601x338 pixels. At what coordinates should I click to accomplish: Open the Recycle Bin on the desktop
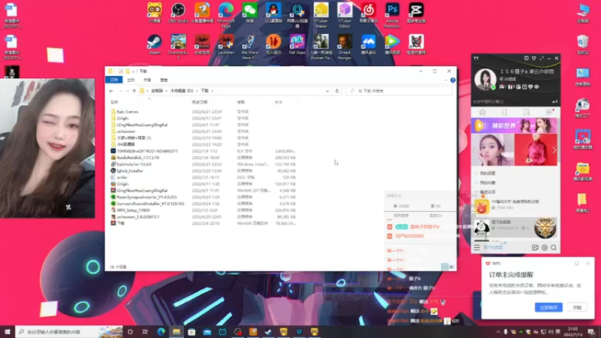pyautogui.click(x=583, y=44)
